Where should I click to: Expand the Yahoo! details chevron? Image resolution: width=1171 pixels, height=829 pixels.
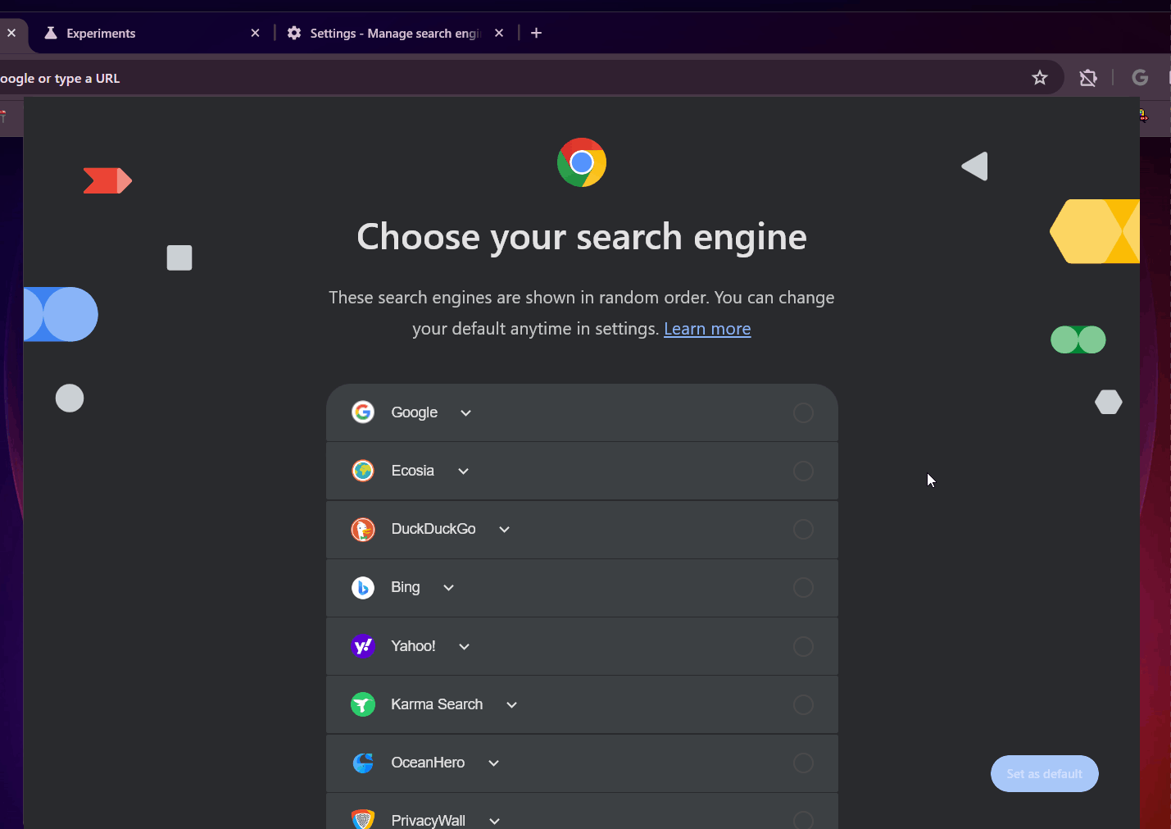pyautogui.click(x=465, y=647)
